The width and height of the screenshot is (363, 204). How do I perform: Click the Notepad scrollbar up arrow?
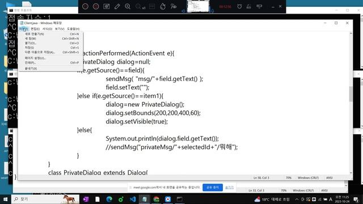[351, 33]
